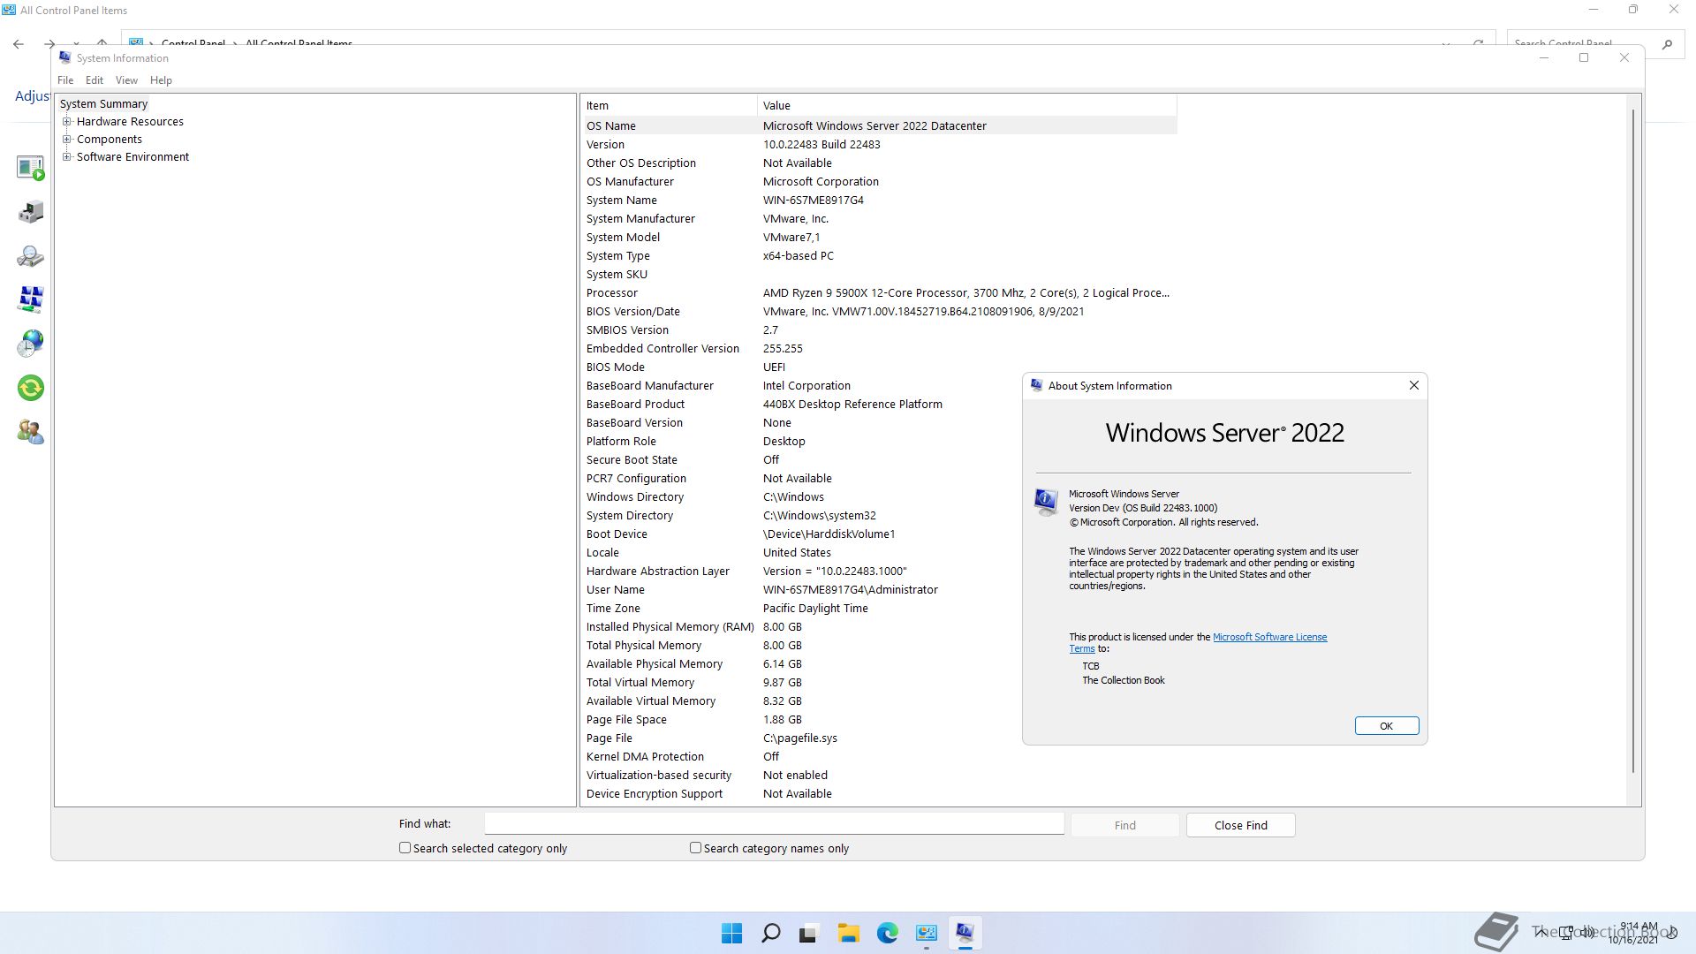Screen dimensions: 1696x954
Task: Go back in Control Panel window
Action: tap(19, 43)
